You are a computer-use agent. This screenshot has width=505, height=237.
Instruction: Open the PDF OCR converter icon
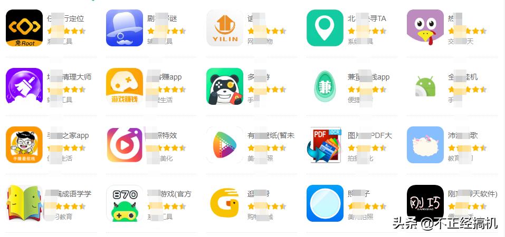[325, 145]
